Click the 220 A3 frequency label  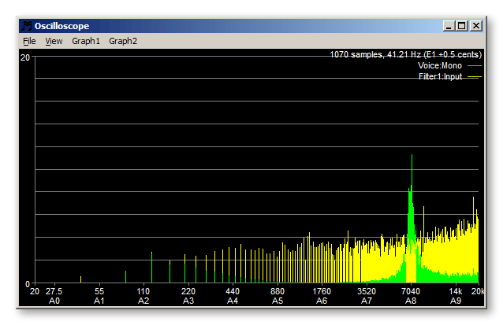click(x=188, y=296)
